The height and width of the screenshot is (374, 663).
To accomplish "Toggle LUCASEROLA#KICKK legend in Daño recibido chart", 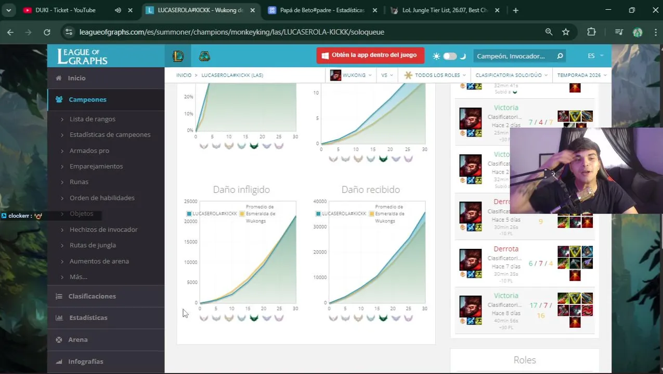I will (x=341, y=213).
